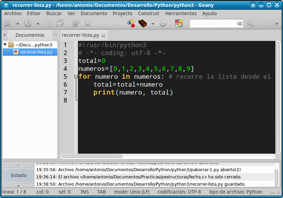The width and height of the screenshot is (283, 198).
Task: Click the editor horizontal scrollbar
Action: coord(92,156)
